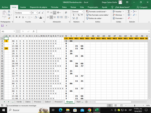Apply percent style icon
Screen dimensions: 151x113
(x=79, y=15)
